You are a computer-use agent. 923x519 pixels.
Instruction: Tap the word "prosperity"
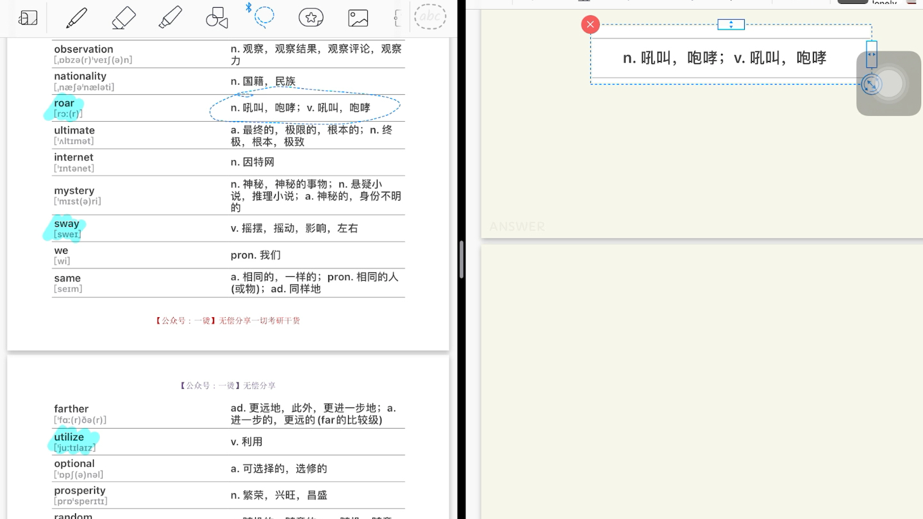79,491
